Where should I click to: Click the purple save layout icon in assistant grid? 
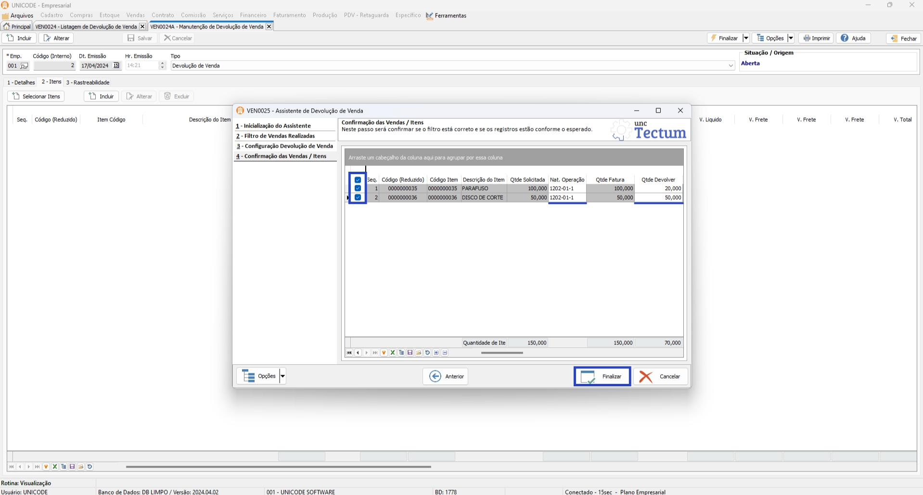410,353
